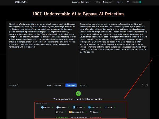The height and width of the screenshot is (119, 159).
Task: Click the Writer detector icon
Action: click(57, 112)
